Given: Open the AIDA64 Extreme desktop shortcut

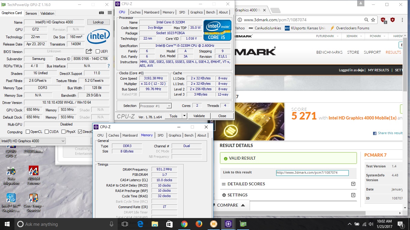Looking at the screenshot, I should 33,175.
